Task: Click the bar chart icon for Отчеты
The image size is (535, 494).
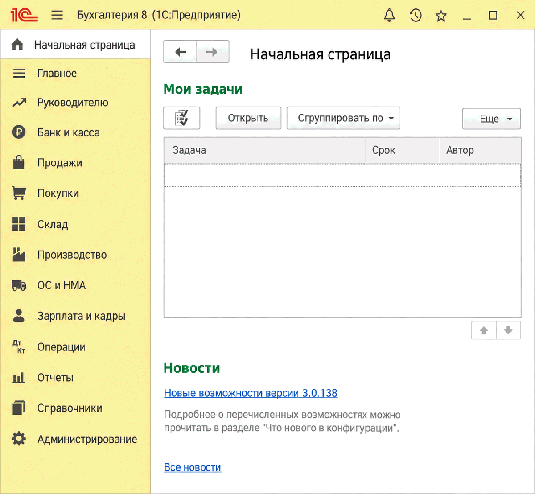Action: coord(19,378)
